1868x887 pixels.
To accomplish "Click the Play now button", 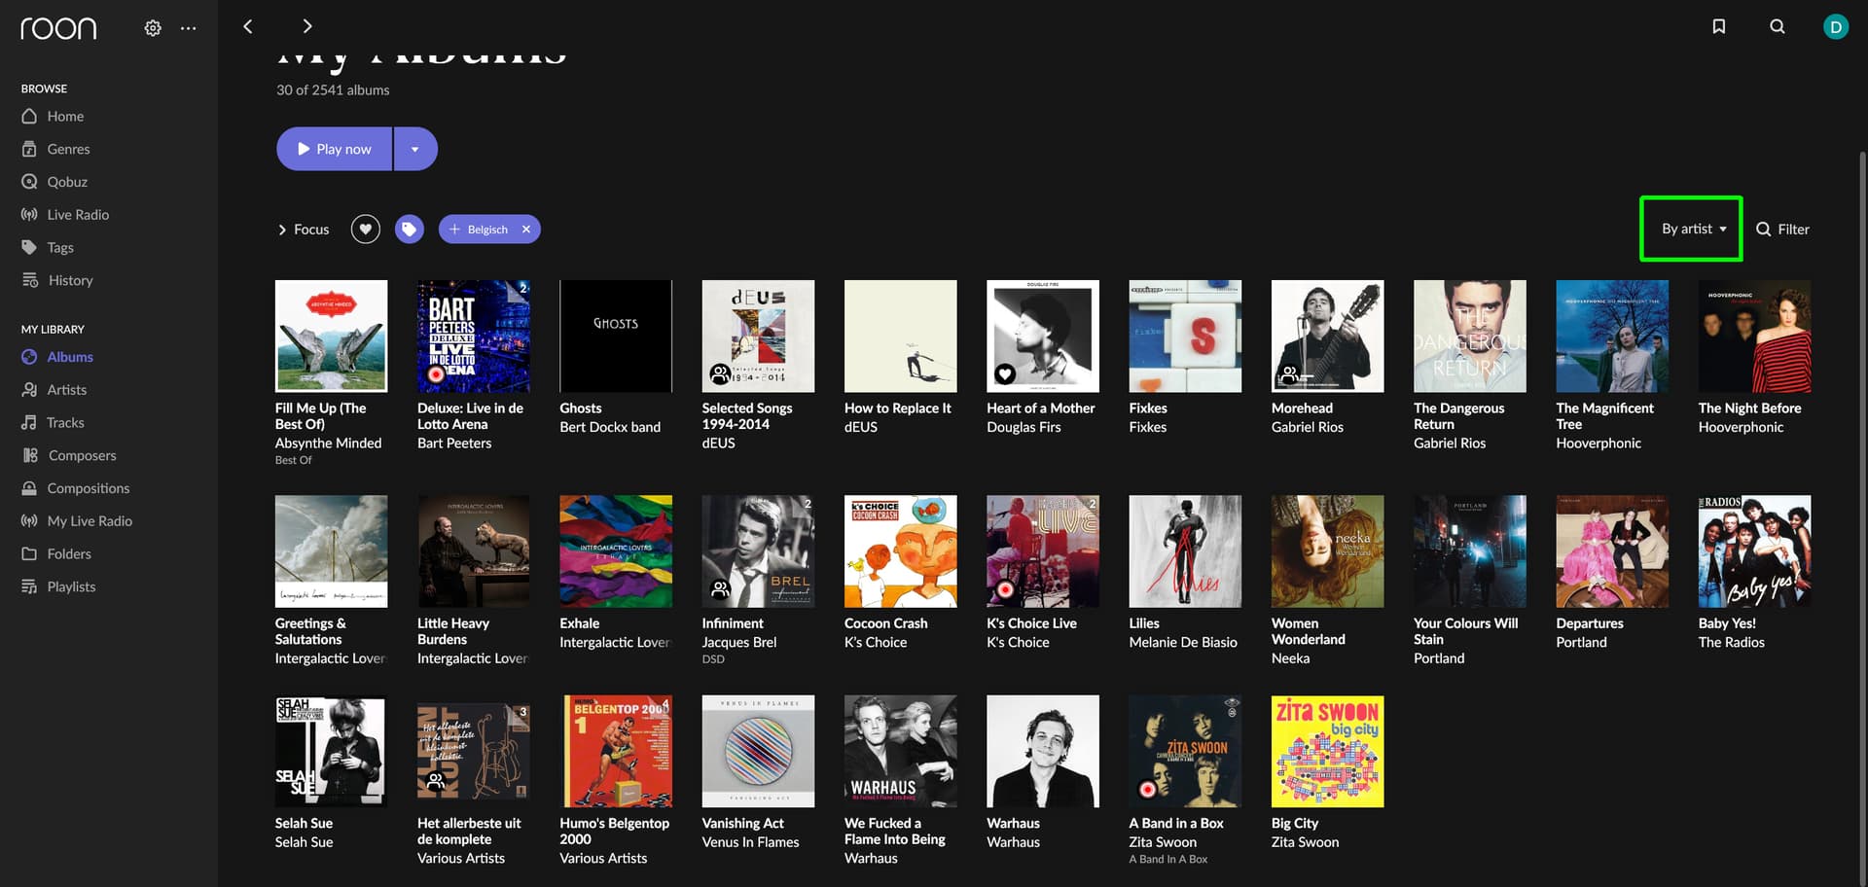I will coord(334,149).
